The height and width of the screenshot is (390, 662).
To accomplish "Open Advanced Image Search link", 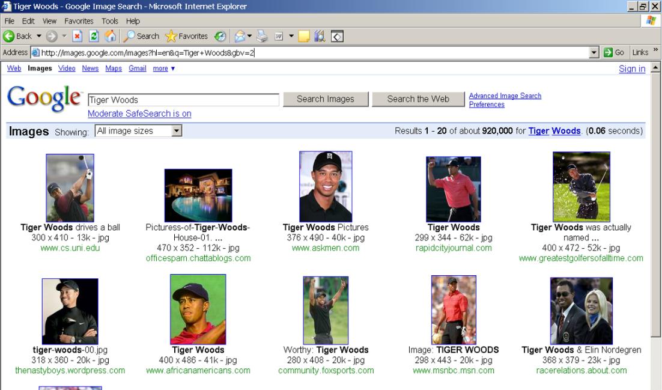I will (505, 96).
